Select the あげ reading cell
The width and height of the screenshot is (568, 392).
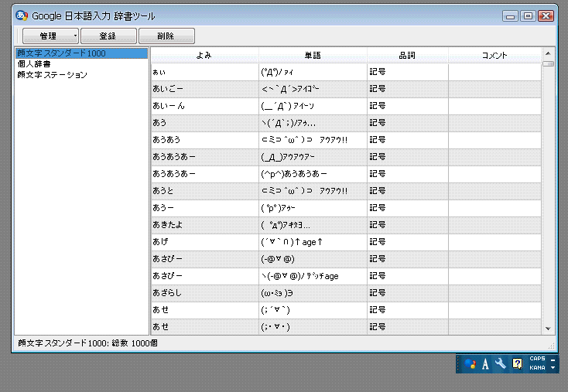[204, 242]
